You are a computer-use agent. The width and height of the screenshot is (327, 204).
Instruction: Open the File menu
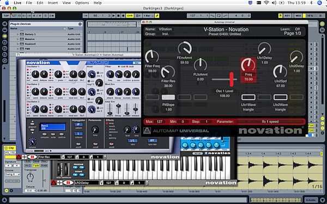pos(29,3)
